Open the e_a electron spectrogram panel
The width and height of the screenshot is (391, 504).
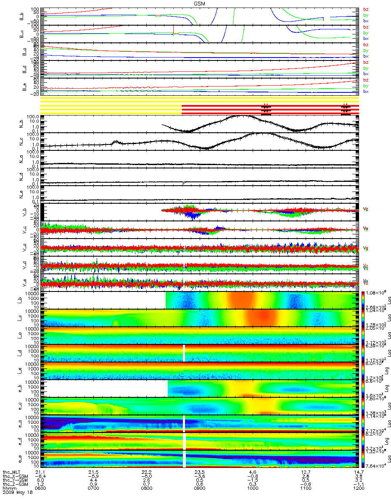pyautogui.click(x=199, y=423)
